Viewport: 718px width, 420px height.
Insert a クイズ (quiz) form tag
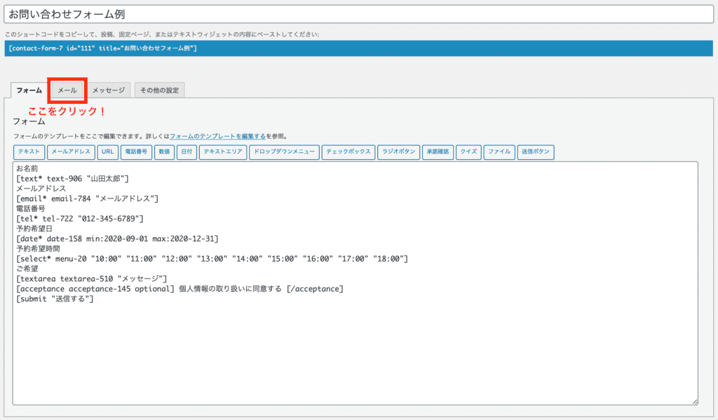pyautogui.click(x=468, y=151)
